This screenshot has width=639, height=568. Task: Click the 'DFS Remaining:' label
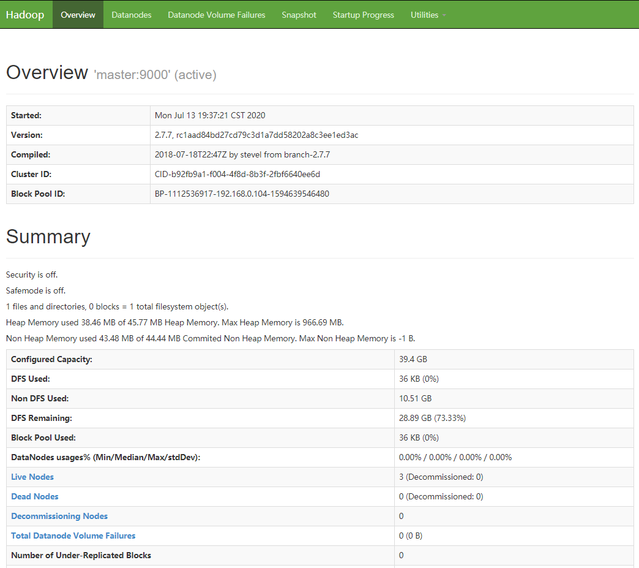pyautogui.click(x=42, y=418)
